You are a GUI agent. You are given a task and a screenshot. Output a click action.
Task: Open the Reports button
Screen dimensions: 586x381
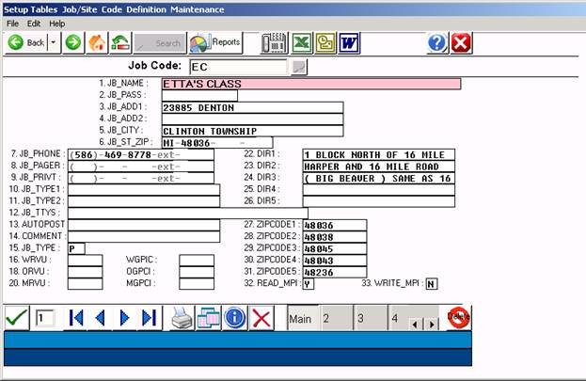click(214, 42)
